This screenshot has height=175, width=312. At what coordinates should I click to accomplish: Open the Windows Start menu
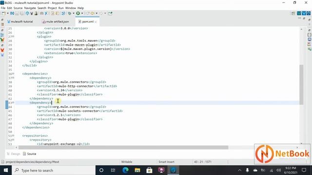[6, 170]
